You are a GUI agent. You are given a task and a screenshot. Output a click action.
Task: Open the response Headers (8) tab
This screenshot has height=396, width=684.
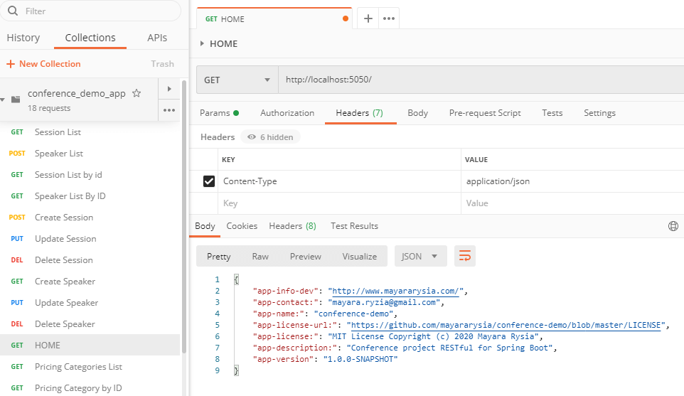pos(292,226)
